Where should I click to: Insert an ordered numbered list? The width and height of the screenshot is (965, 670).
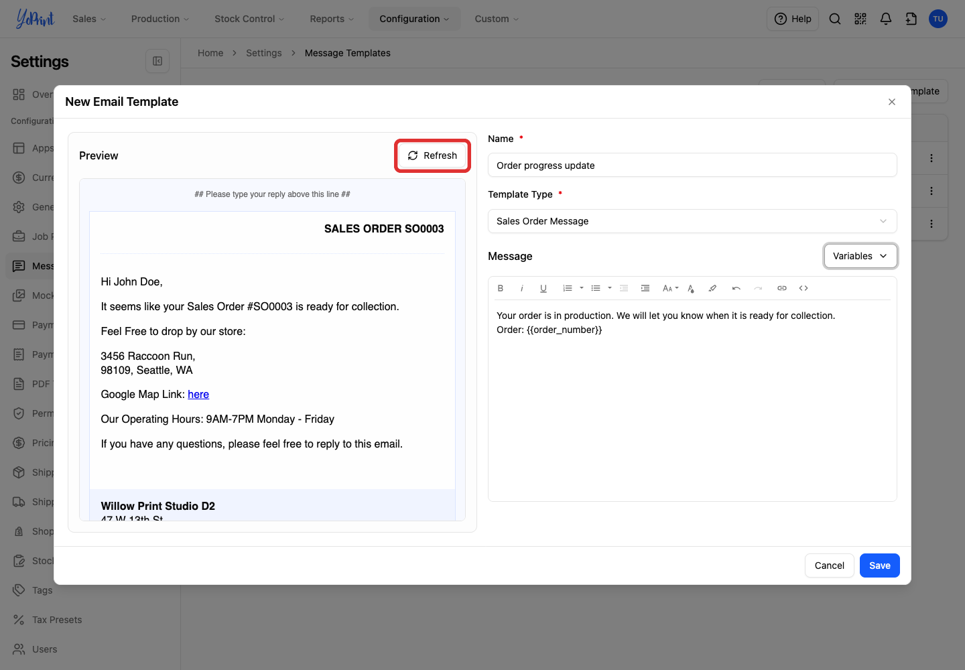click(568, 288)
